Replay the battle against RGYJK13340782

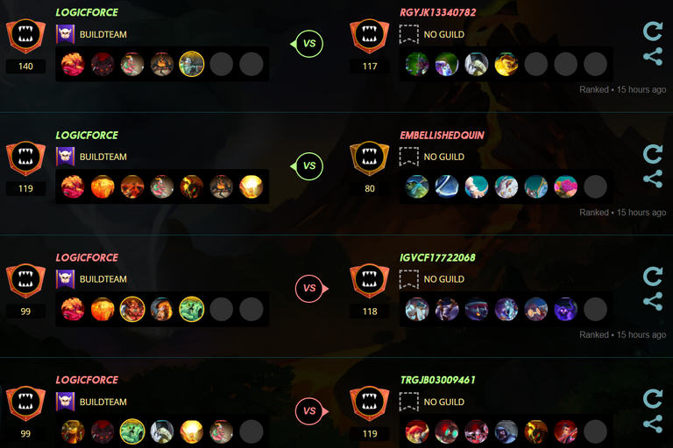(652, 31)
